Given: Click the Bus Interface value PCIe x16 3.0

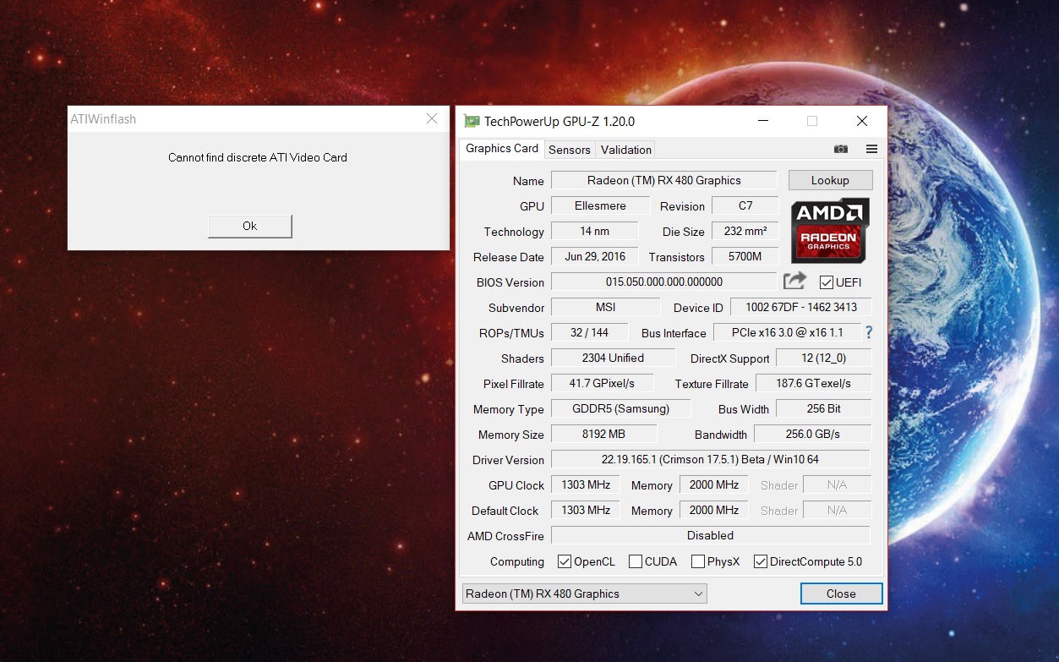Looking at the screenshot, I should click(787, 332).
